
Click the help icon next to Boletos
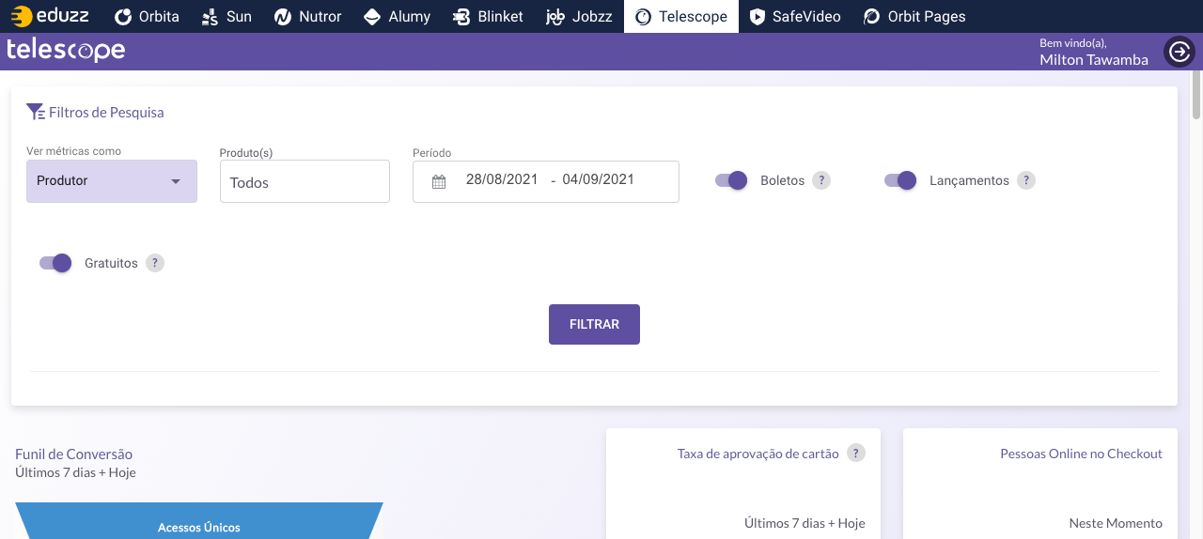821,180
